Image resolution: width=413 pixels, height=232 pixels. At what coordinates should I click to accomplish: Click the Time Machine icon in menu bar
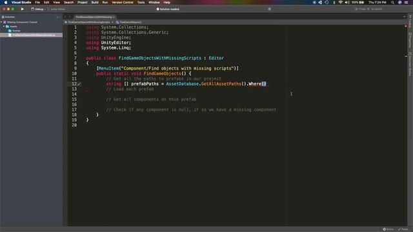tap(327, 3)
